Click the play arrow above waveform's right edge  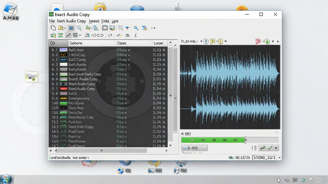tap(278, 42)
